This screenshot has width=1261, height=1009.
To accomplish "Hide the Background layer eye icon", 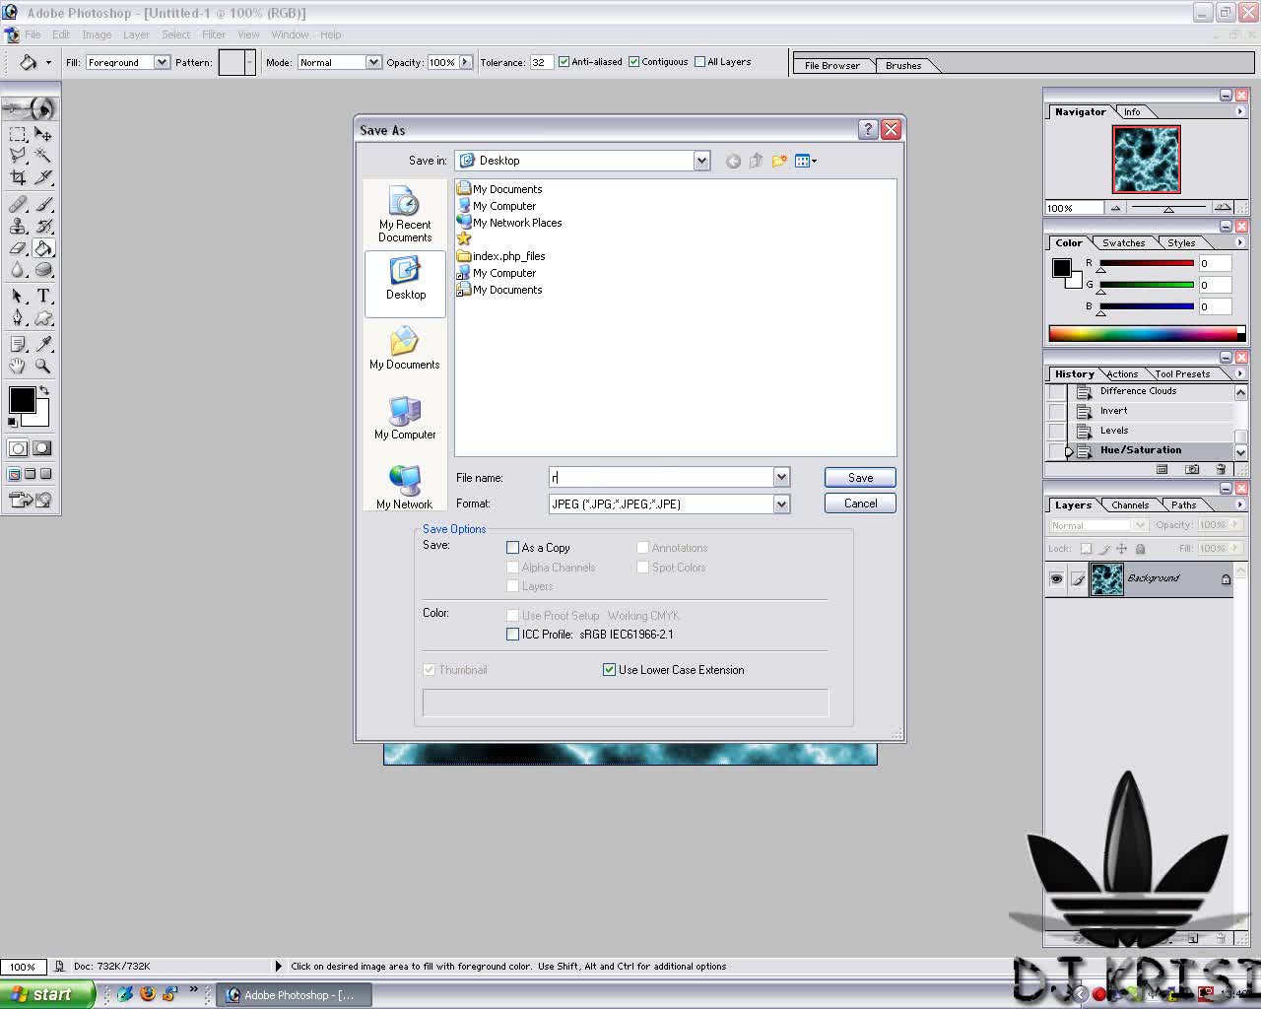I will [x=1056, y=579].
